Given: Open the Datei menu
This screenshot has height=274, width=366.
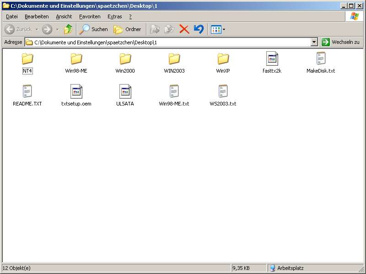Looking at the screenshot, I should pyautogui.click(x=12, y=16).
